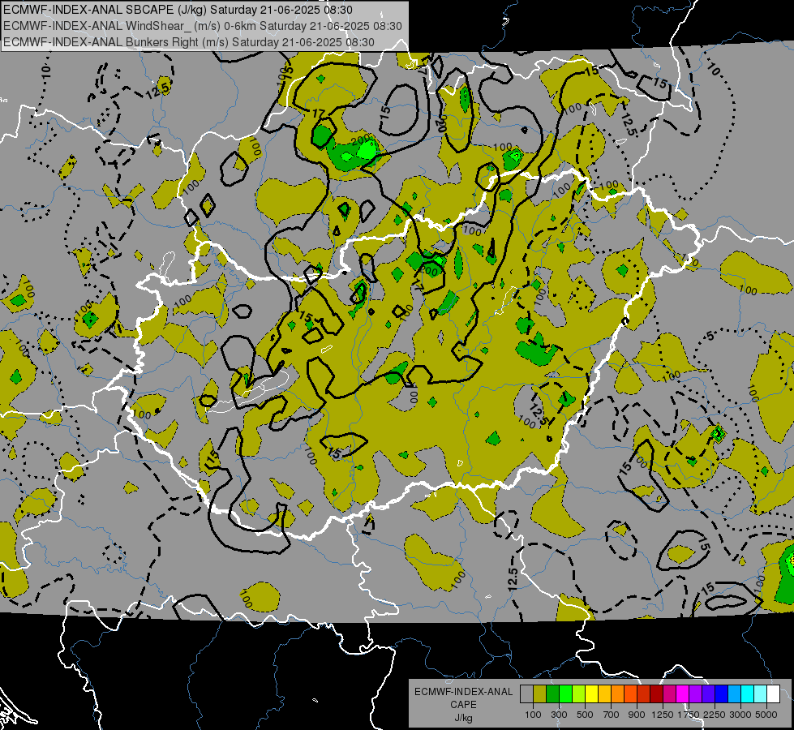The height and width of the screenshot is (730, 794).
Task: Click the 1250 value under the legend
Action: click(663, 715)
